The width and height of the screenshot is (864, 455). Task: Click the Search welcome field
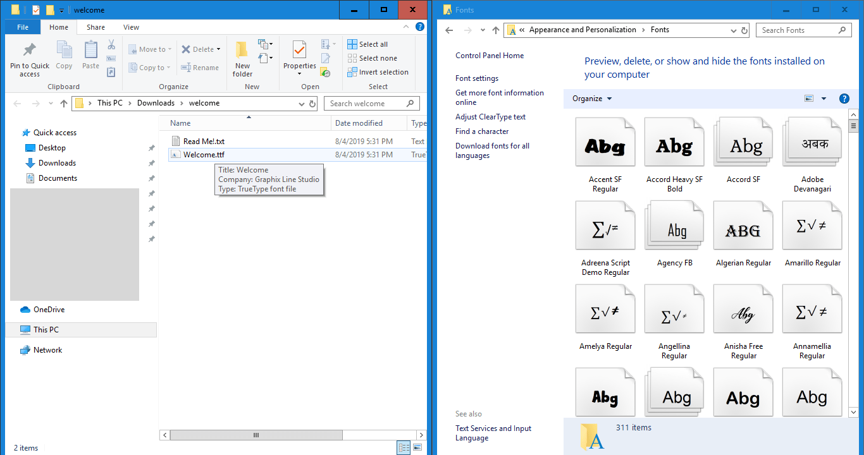click(372, 104)
